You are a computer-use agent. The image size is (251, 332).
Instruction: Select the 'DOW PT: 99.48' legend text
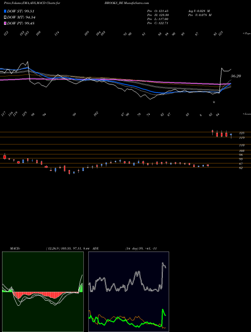(21, 23)
